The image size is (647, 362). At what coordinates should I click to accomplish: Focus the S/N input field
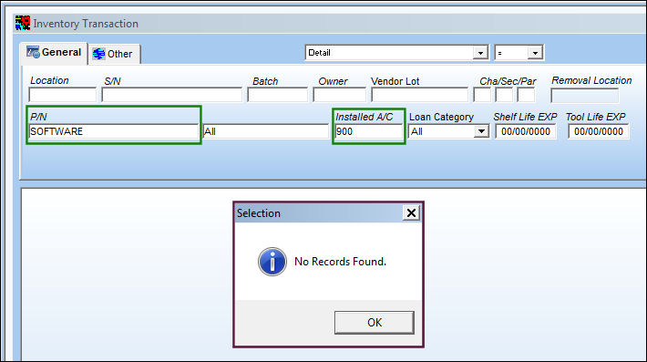click(x=171, y=95)
